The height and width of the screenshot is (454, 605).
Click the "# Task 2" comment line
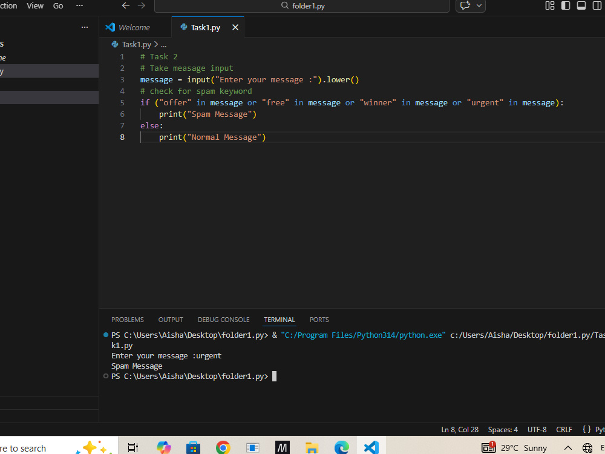(159, 57)
